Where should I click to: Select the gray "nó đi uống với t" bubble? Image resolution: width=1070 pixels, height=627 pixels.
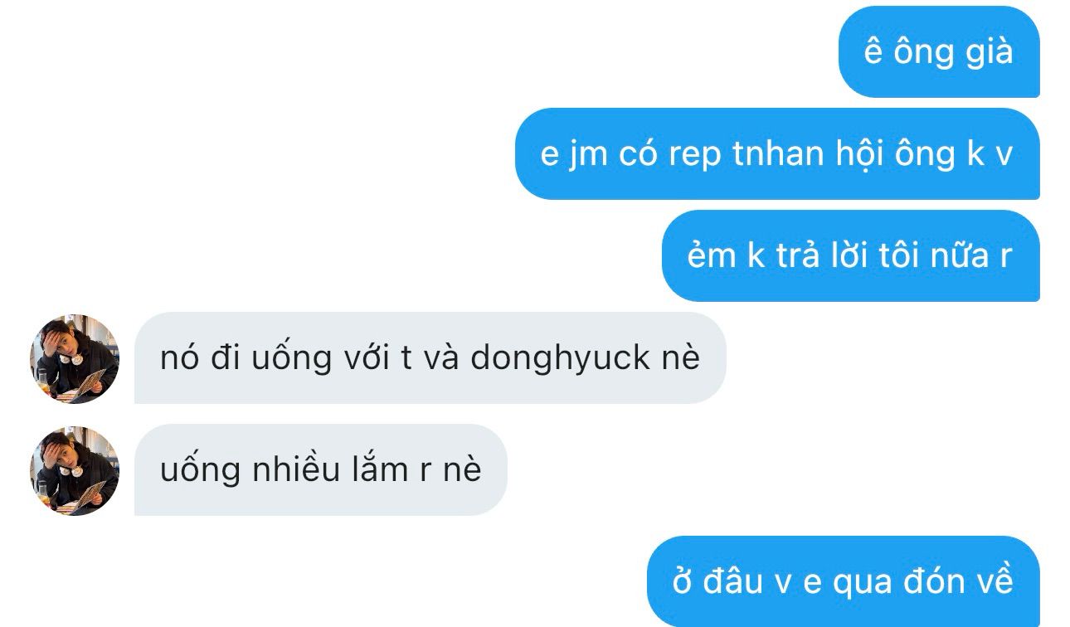(x=430, y=357)
